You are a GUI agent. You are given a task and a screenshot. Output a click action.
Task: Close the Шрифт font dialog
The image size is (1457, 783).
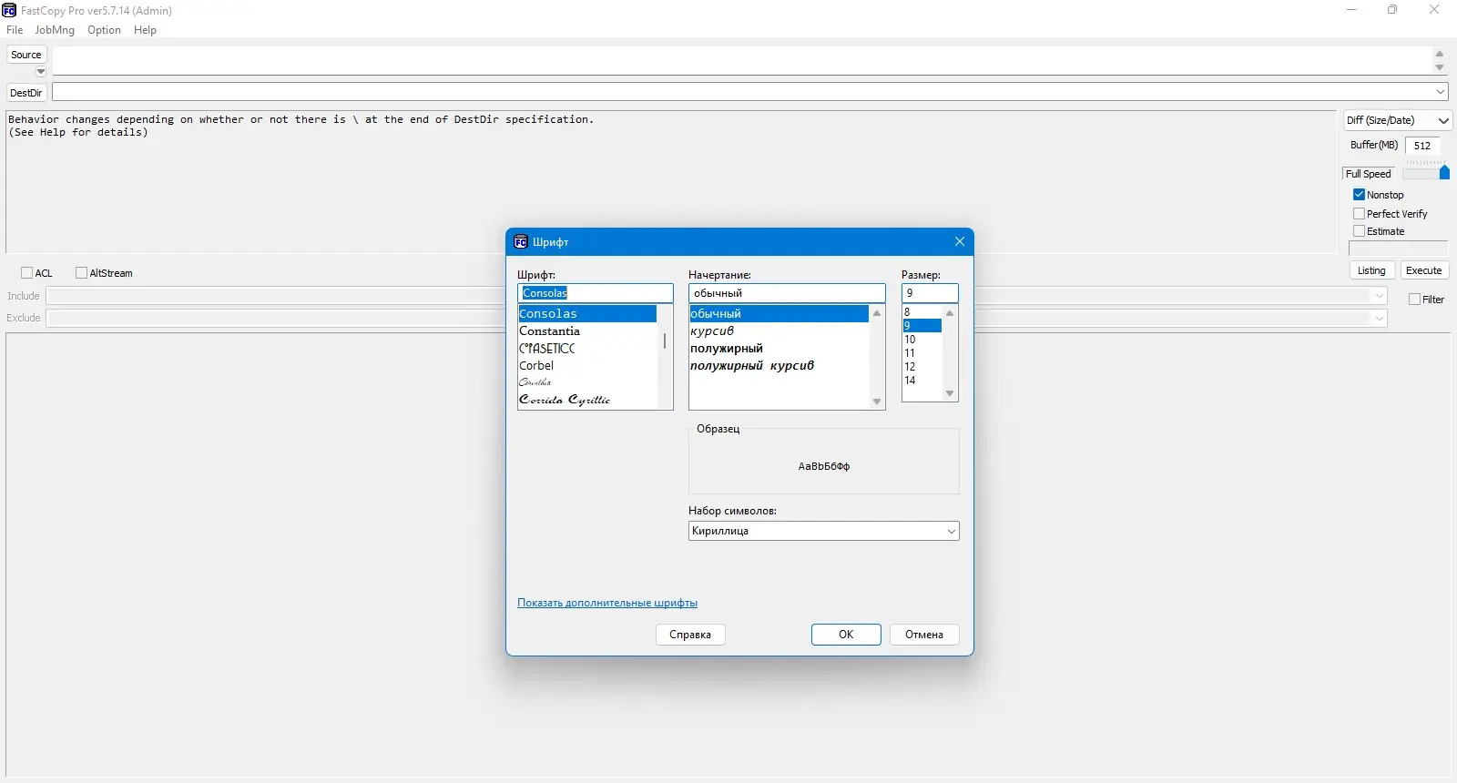click(x=960, y=241)
